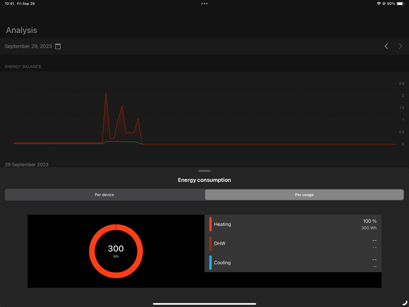Tap the battery icon in status bar

[400, 4]
